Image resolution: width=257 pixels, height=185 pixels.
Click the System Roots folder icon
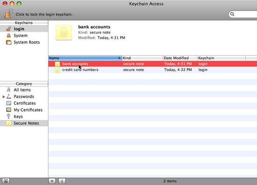pyautogui.click(x=9, y=42)
